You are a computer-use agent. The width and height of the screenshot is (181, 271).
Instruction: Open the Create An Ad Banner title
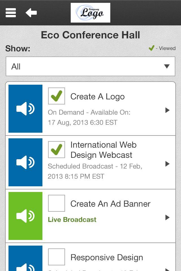click(110, 204)
